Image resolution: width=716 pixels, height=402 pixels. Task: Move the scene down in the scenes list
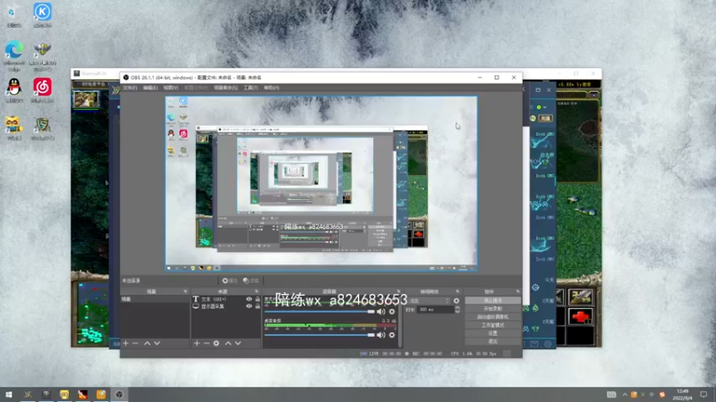tap(158, 343)
